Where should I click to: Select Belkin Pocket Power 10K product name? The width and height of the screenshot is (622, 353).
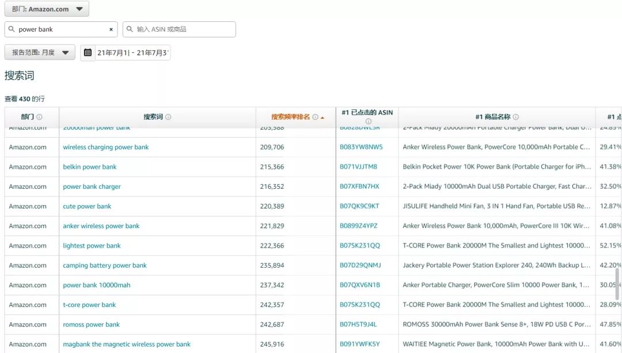click(x=496, y=166)
